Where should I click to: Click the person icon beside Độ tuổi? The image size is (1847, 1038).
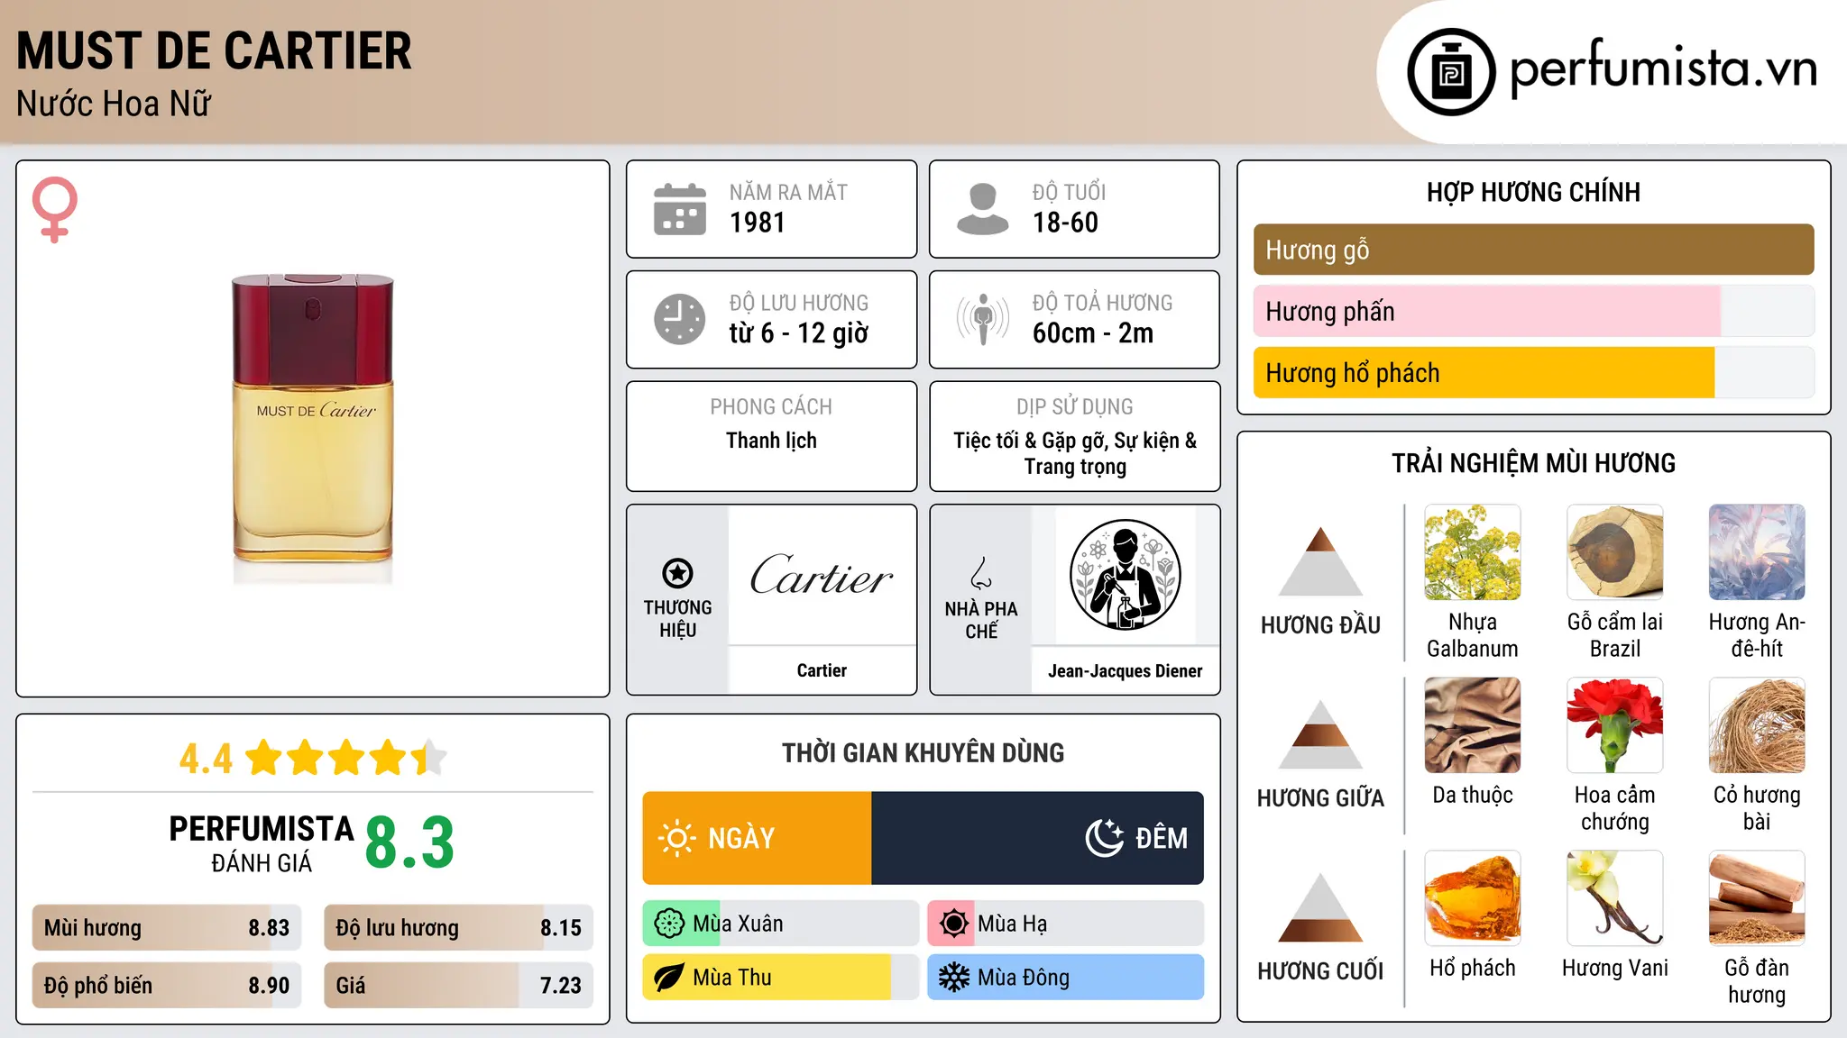pyautogui.click(x=982, y=209)
